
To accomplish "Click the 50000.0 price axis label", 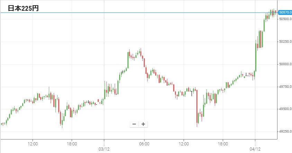I will [285, 64].
